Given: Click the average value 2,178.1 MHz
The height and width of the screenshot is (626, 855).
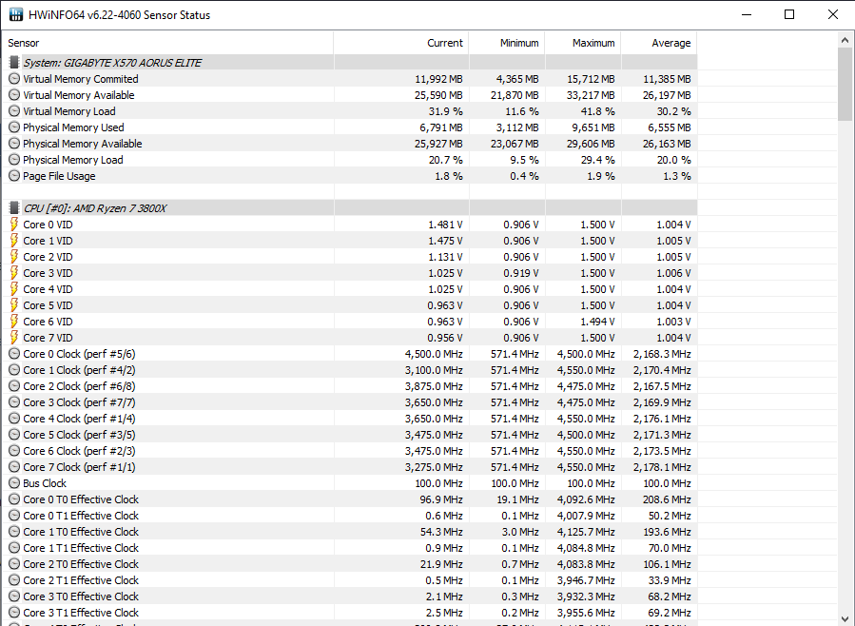Looking at the screenshot, I should click(663, 467).
